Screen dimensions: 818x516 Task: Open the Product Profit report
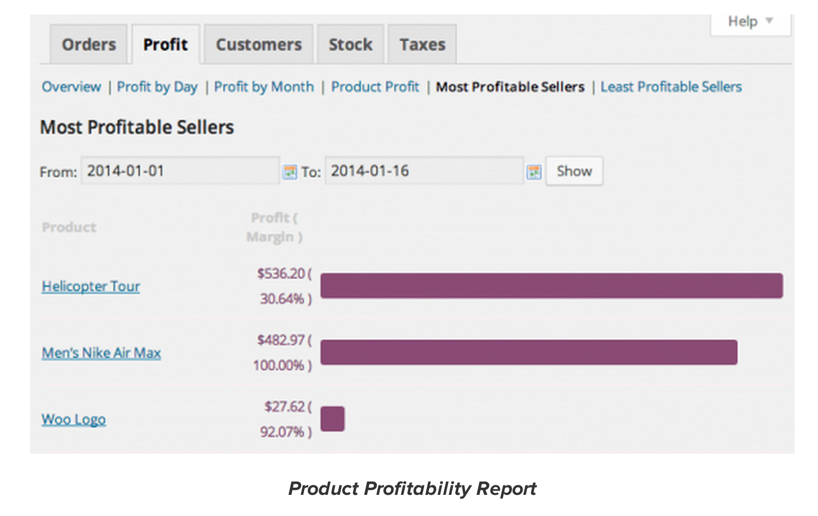pyautogui.click(x=375, y=87)
